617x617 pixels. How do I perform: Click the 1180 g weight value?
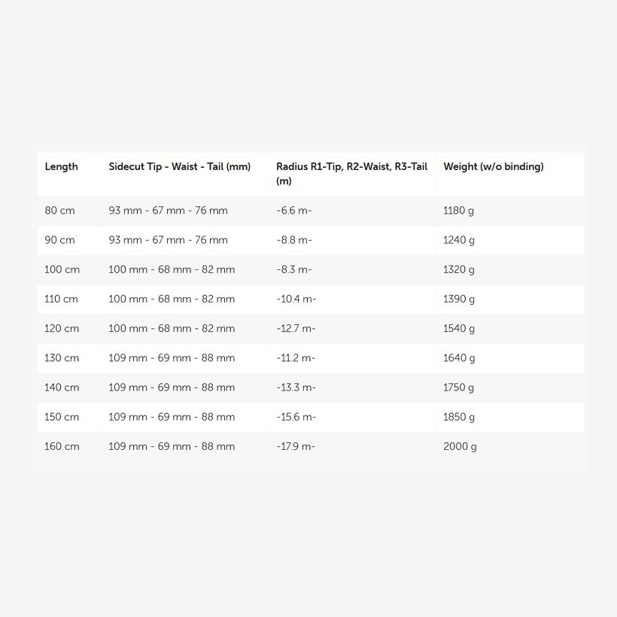pyautogui.click(x=458, y=211)
